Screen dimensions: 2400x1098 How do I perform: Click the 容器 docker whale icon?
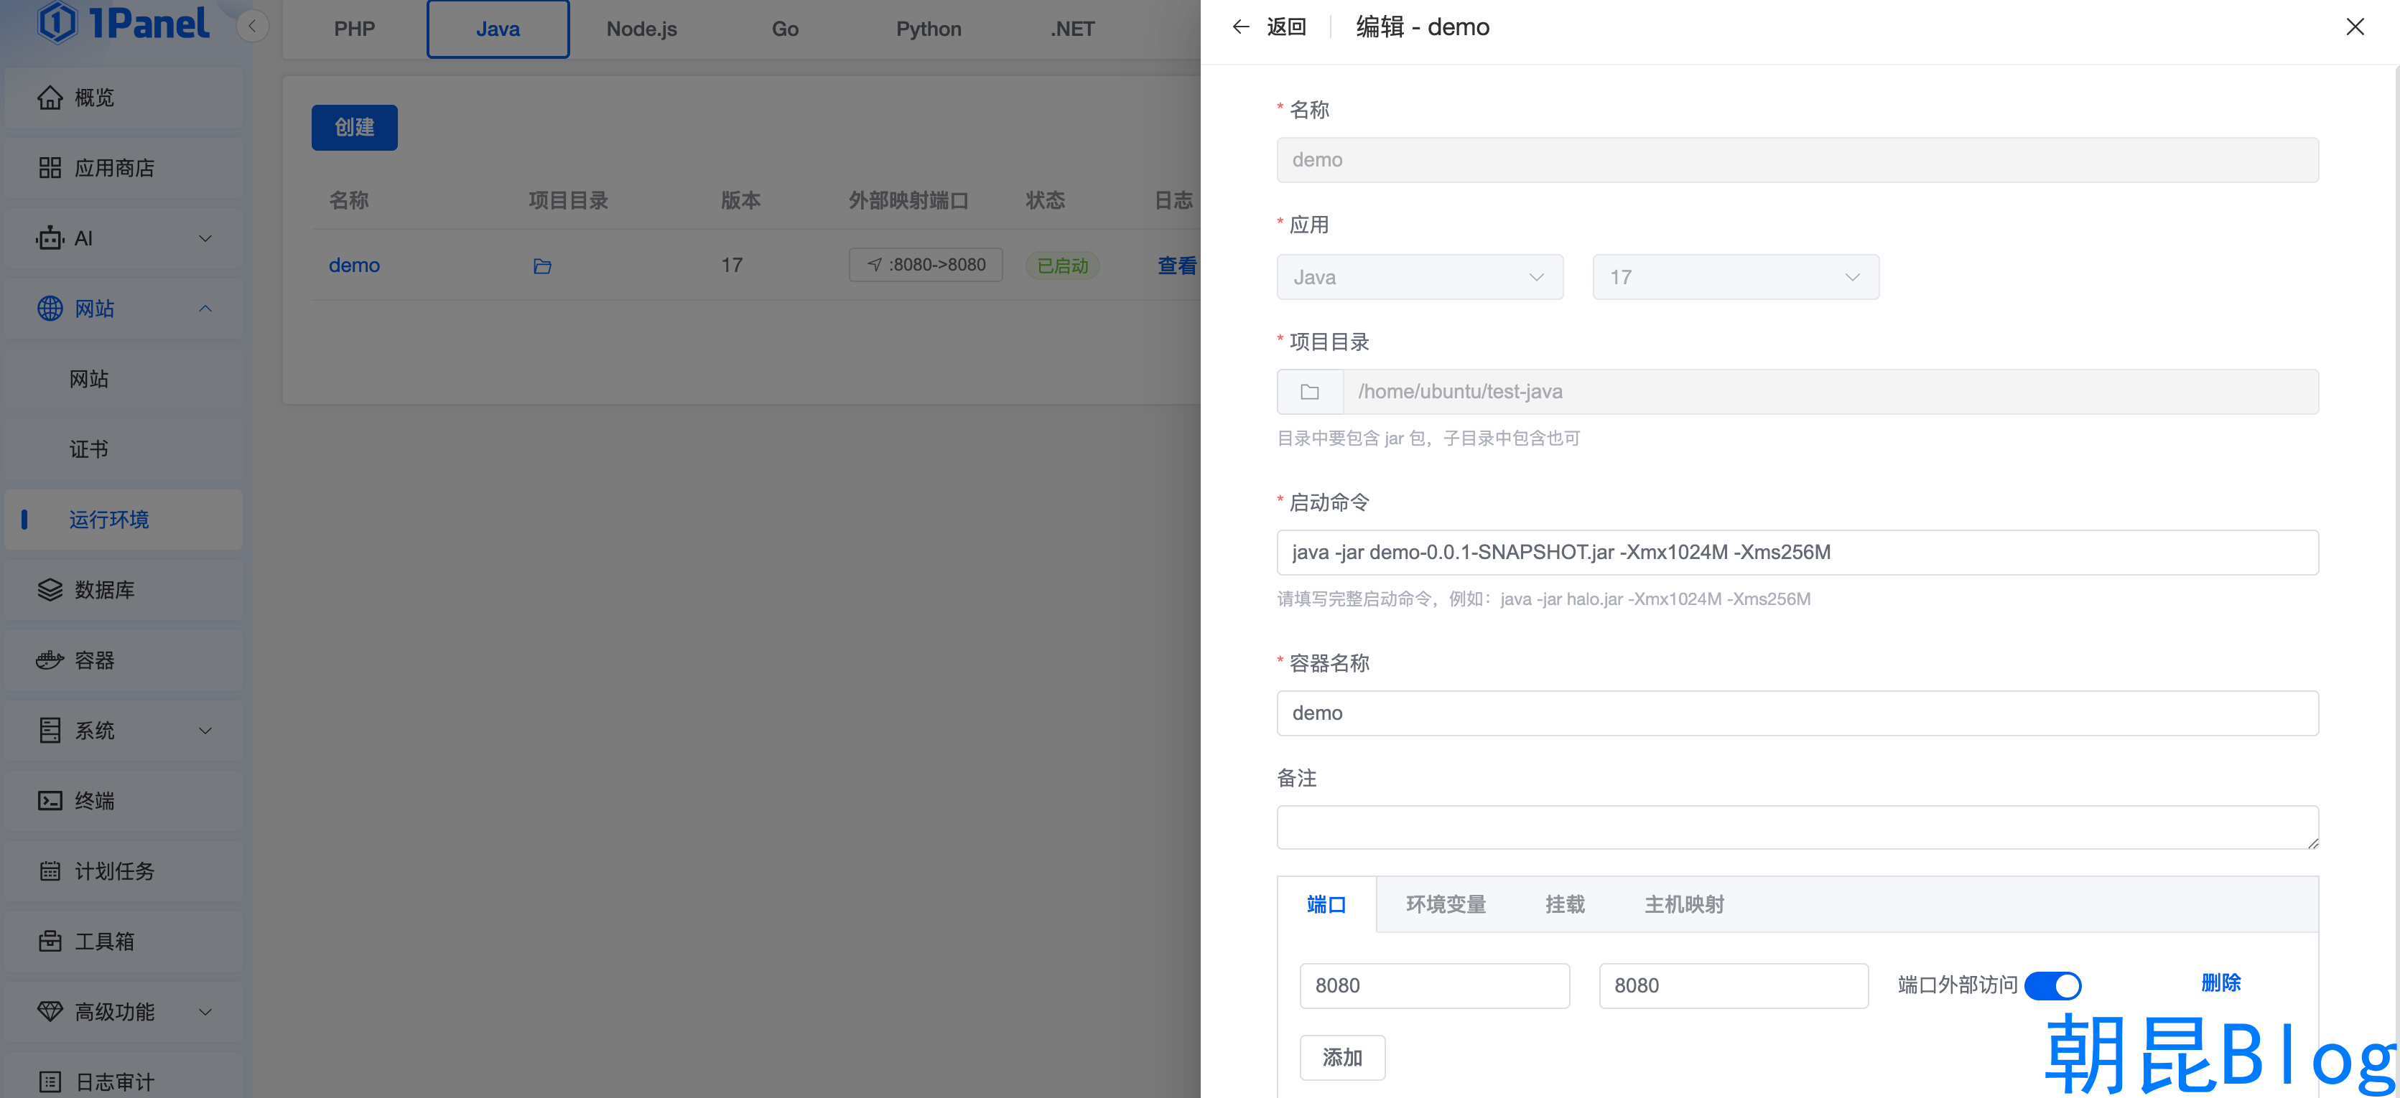(x=50, y=660)
